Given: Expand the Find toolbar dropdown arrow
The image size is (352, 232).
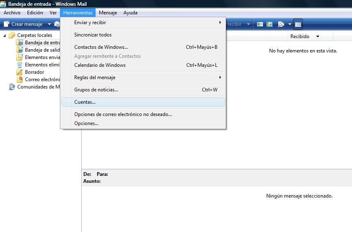Looking at the screenshot, I should pos(290,24).
